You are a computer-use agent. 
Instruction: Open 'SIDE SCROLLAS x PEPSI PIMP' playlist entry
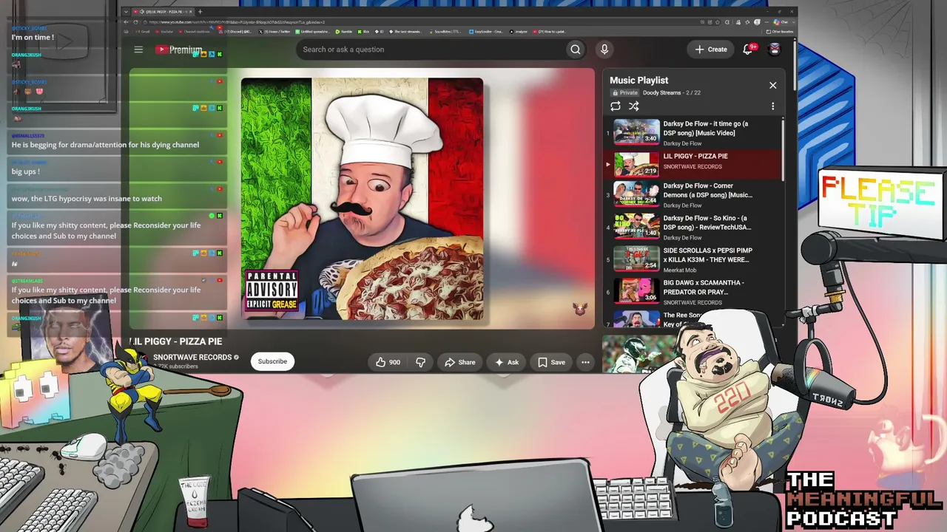click(692, 259)
